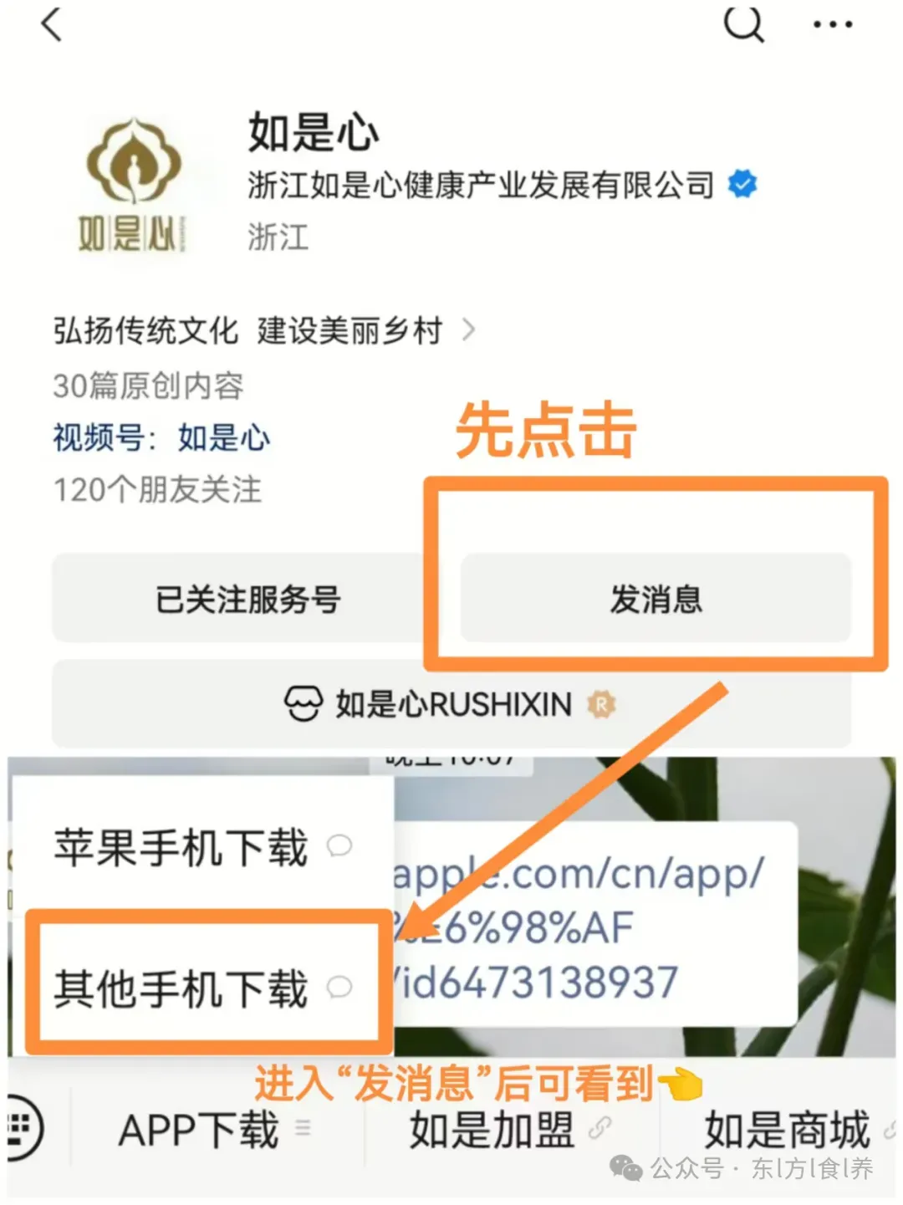This screenshot has width=903, height=1205.
Task: Tap the 如是心 account logo avatar
Action: point(133,184)
